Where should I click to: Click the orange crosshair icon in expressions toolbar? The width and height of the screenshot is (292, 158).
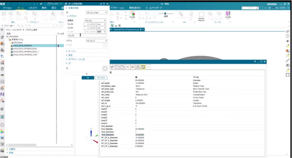[133, 67]
